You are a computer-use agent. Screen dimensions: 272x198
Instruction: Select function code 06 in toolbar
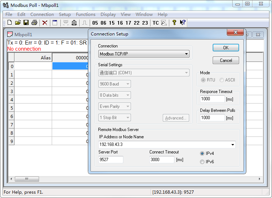point(103,23)
